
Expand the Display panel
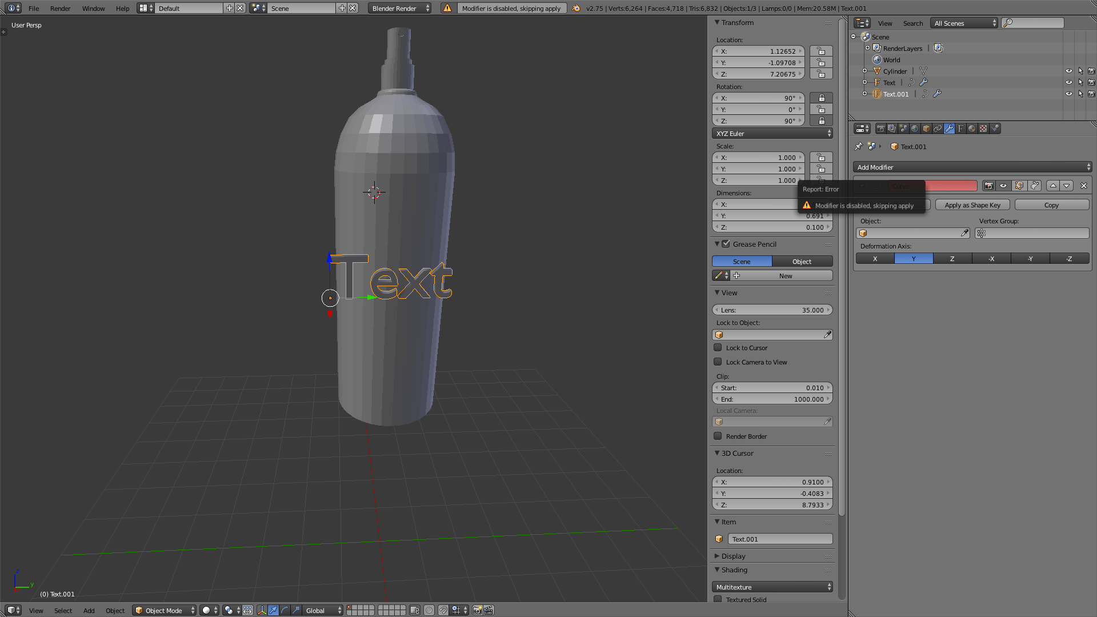tap(733, 556)
